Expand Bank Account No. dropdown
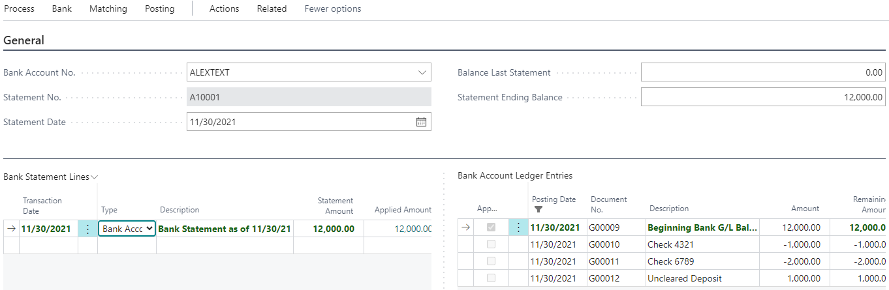Screen dimensions: 889x290 (422, 72)
